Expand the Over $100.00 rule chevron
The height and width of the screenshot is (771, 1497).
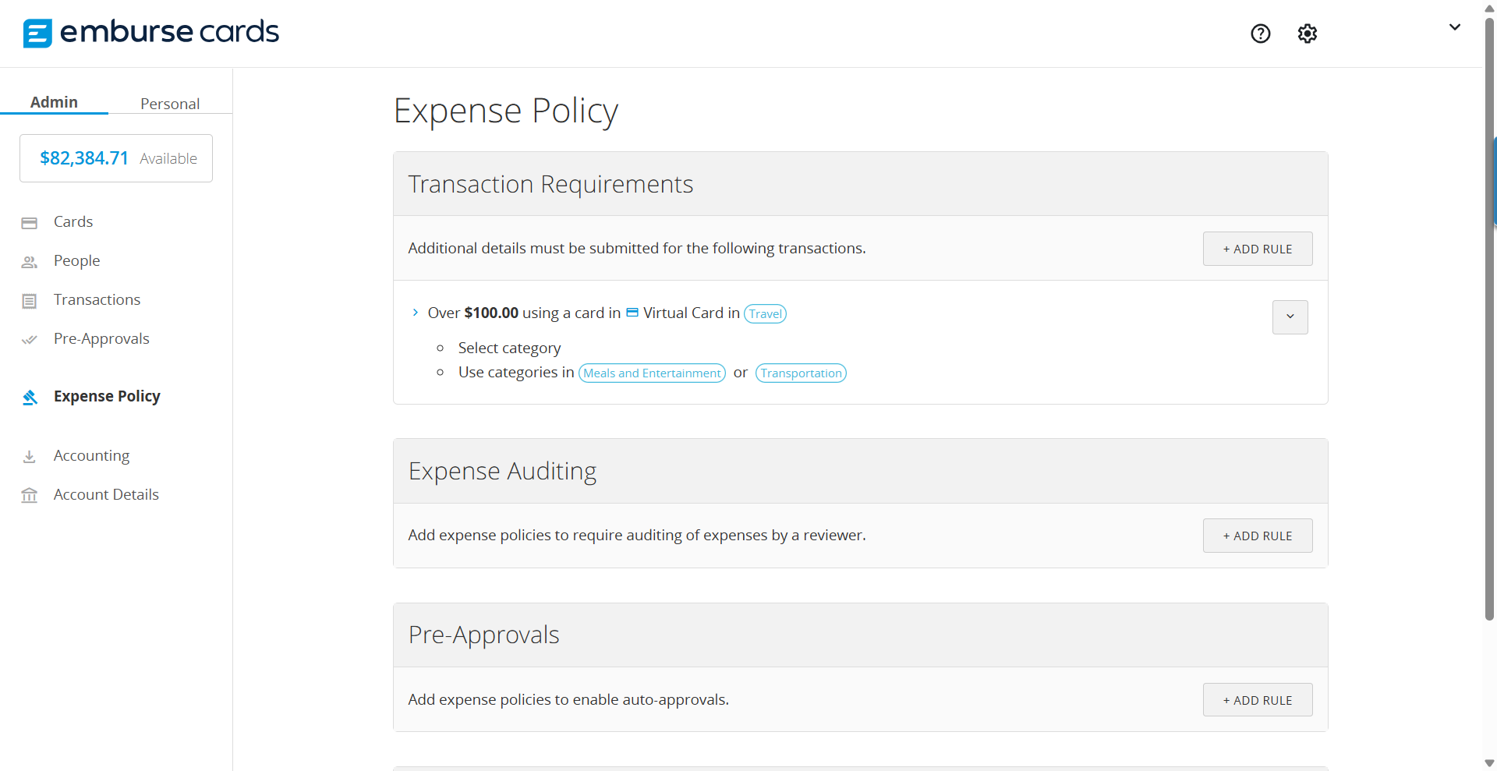coord(415,313)
